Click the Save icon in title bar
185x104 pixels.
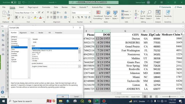pyautogui.click(x=19, y=2)
